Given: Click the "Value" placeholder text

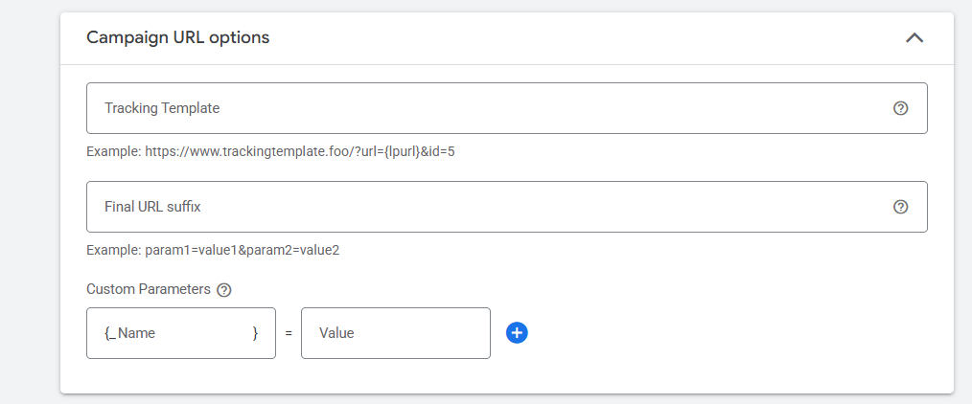Looking at the screenshot, I should (x=336, y=333).
